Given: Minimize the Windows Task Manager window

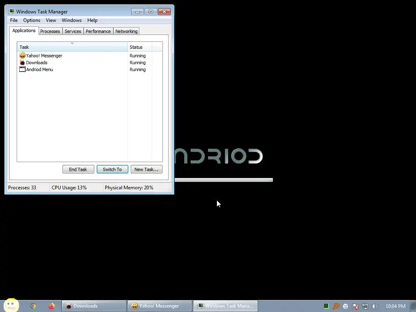Looking at the screenshot, I should pyautogui.click(x=137, y=12).
